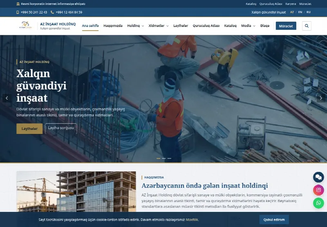327x227 pixels.
Task: Open the search magnifier icon
Action: point(307,26)
